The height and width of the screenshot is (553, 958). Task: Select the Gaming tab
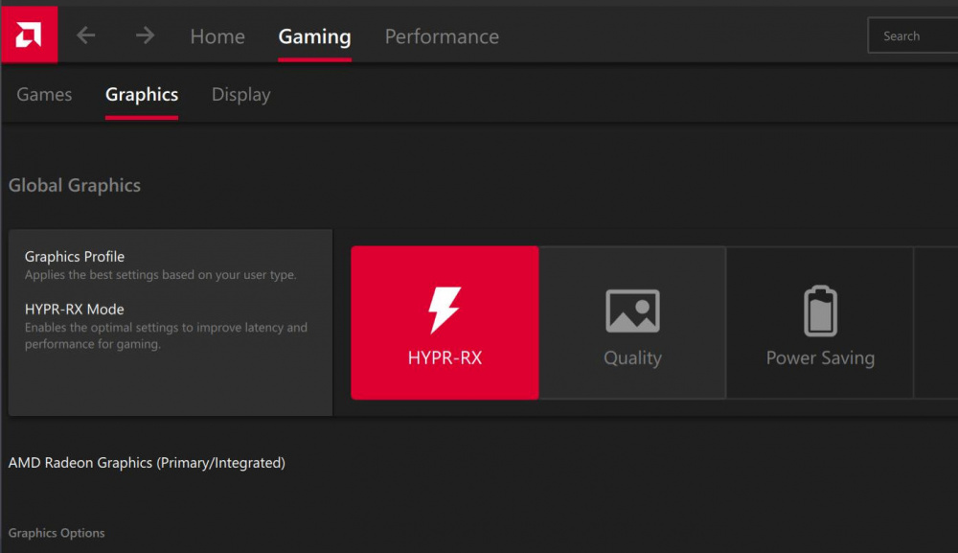314,37
